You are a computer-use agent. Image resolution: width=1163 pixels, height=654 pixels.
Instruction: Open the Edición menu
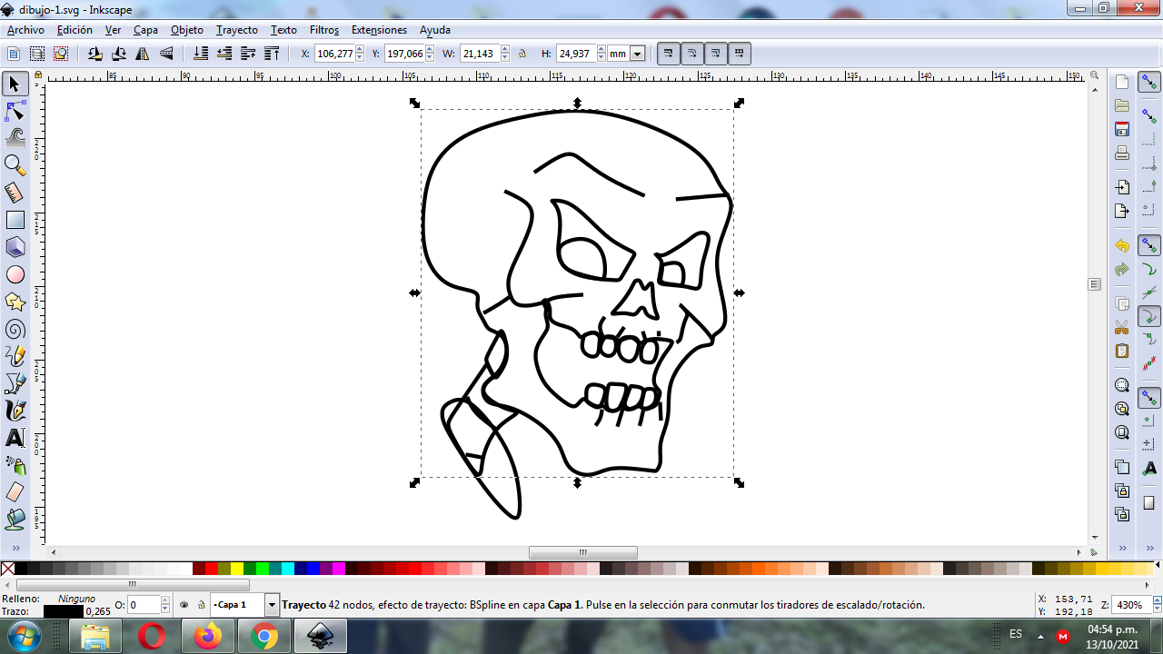tap(75, 30)
